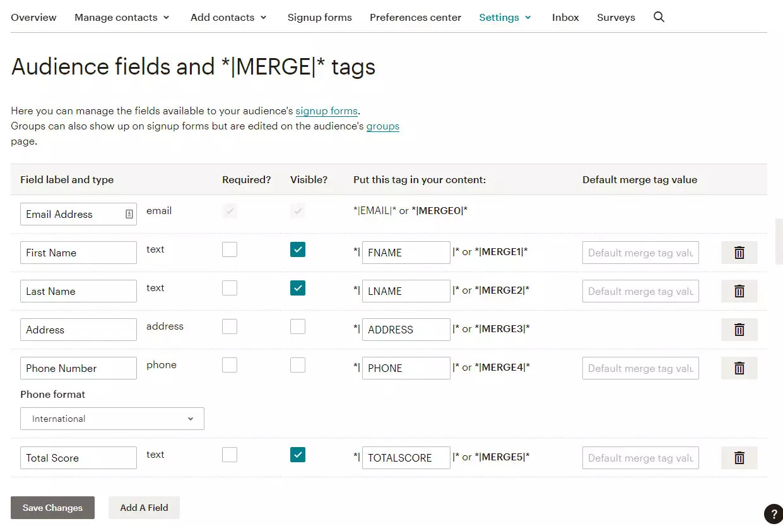
Task: Edit the Last Name label field
Action: point(78,291)
